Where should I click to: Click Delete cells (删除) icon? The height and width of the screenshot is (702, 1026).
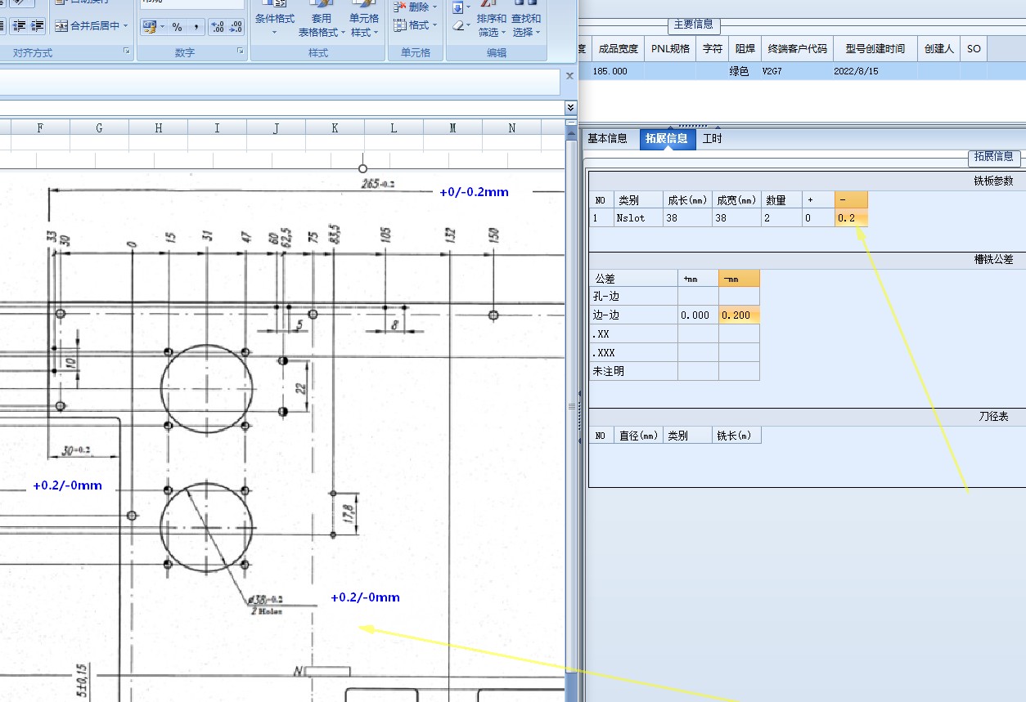pos(400,7)
